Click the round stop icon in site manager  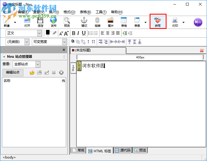point(61,73)
